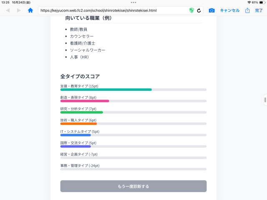
Task: Tap the three-dot multitasking menu
Action: coord(133,2)
